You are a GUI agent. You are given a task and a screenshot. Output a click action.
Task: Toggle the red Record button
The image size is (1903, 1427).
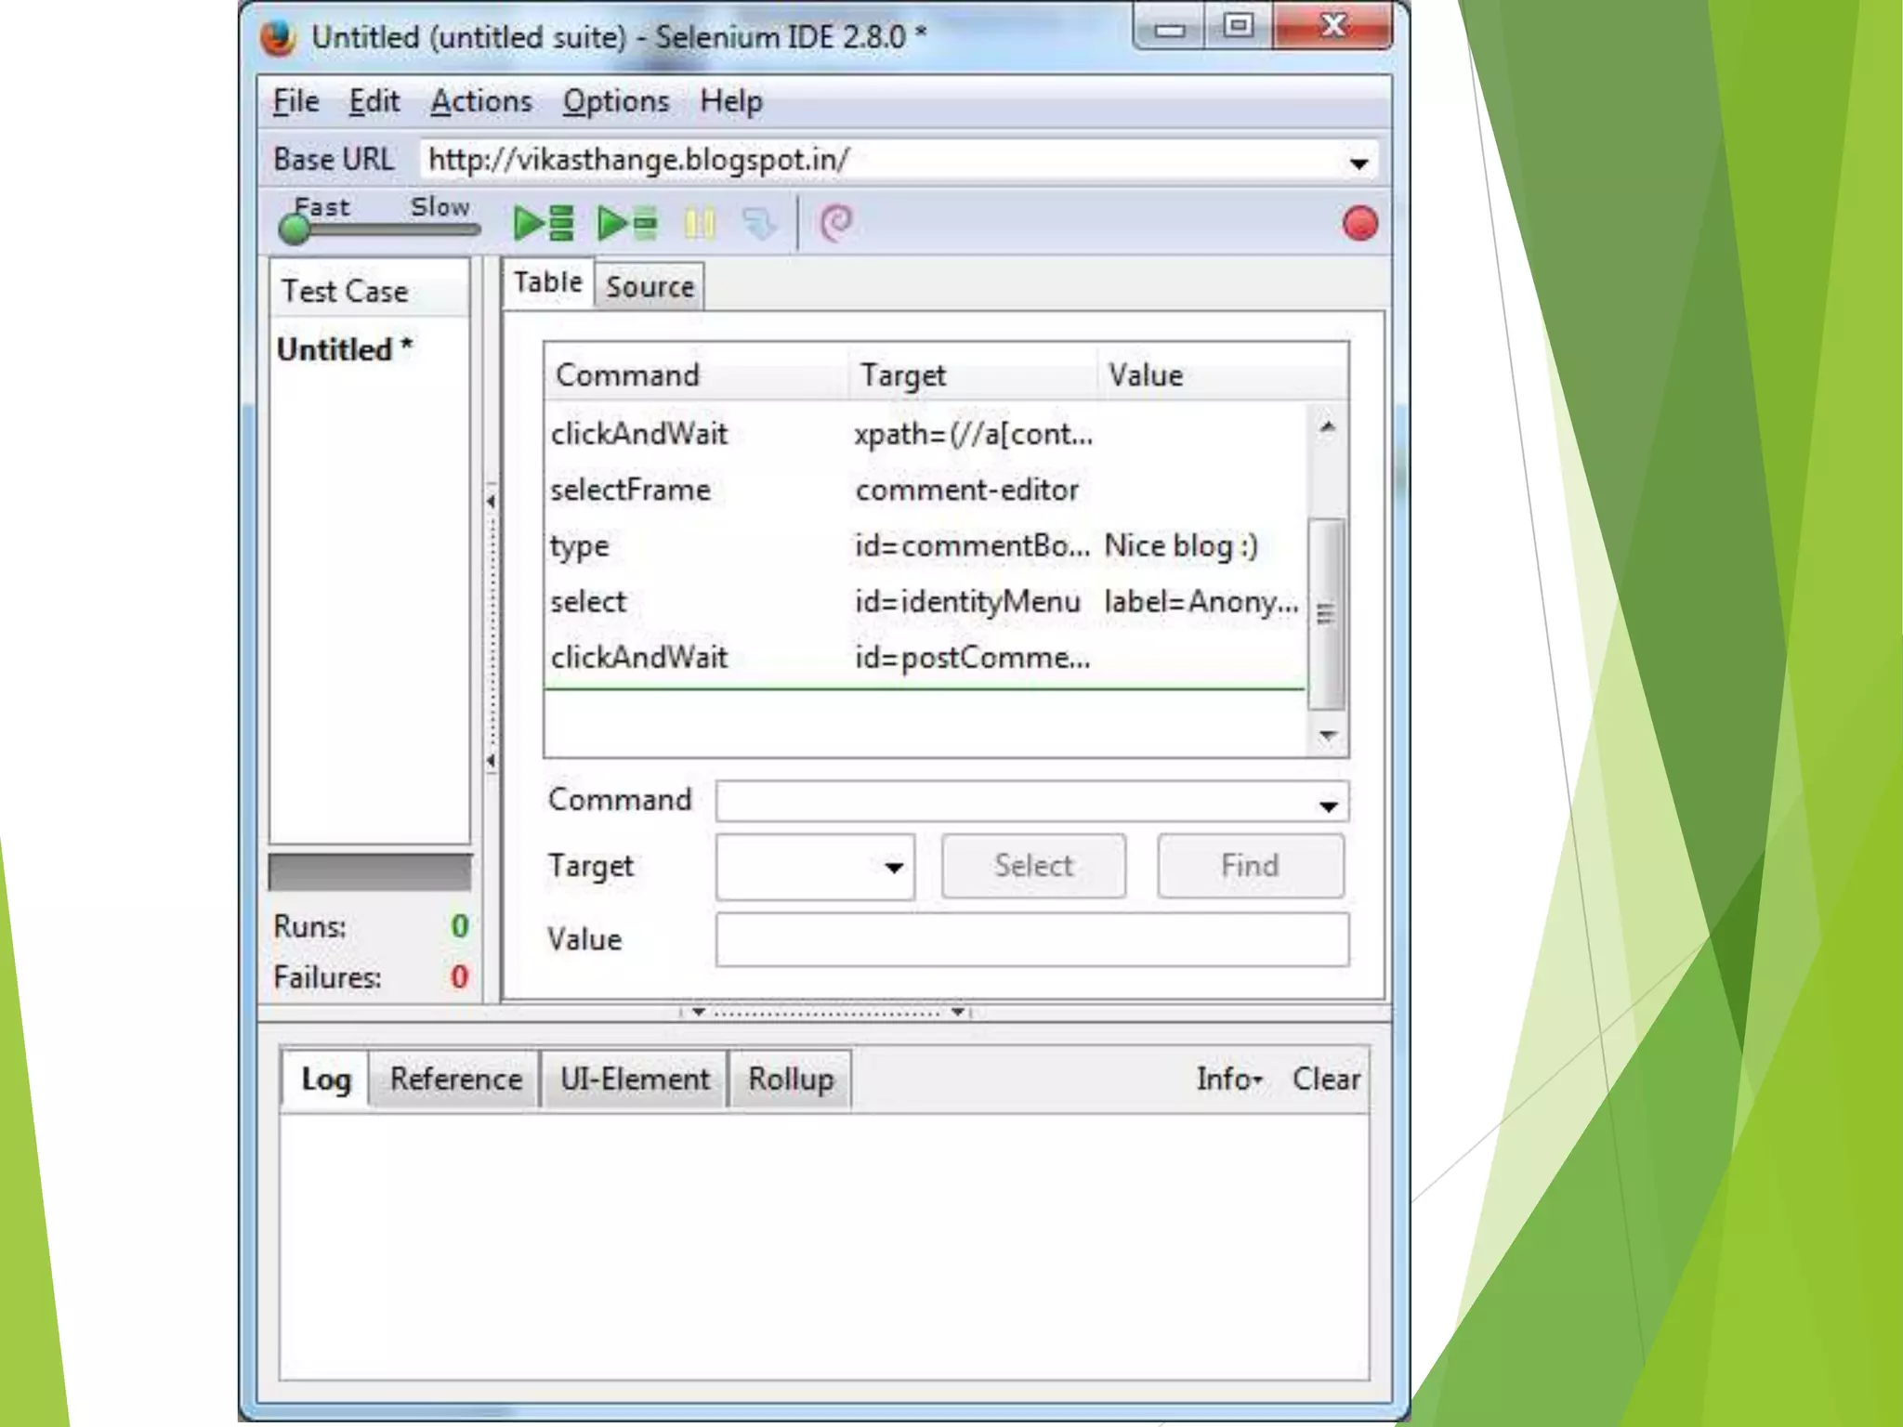[x=1359, y=224]
